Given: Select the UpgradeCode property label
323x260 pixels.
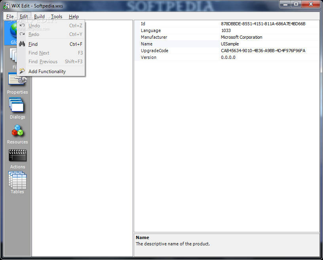Looking at the screenshot, I should click(x=154, y=51).
